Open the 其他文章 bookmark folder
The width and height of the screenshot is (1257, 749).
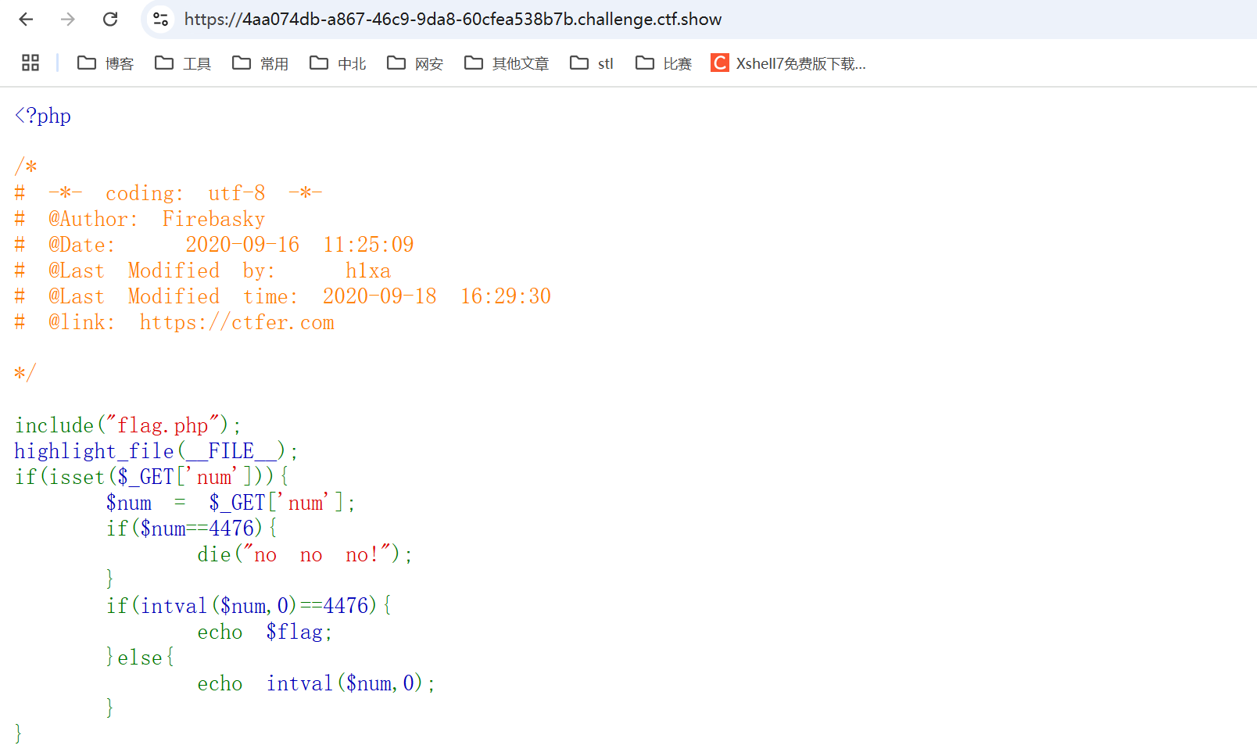pos(507,63)
